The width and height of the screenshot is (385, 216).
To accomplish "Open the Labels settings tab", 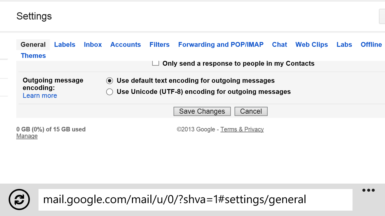I will point(65,45).
